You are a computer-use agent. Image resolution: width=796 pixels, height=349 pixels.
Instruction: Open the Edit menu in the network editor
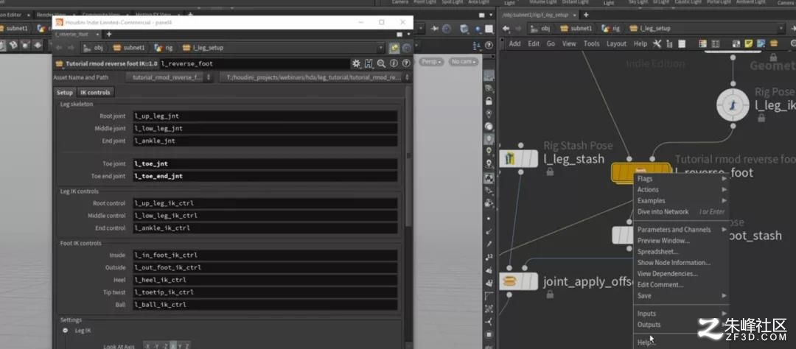click(x=534, y=43)
